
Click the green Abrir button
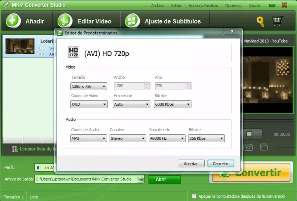164,179
